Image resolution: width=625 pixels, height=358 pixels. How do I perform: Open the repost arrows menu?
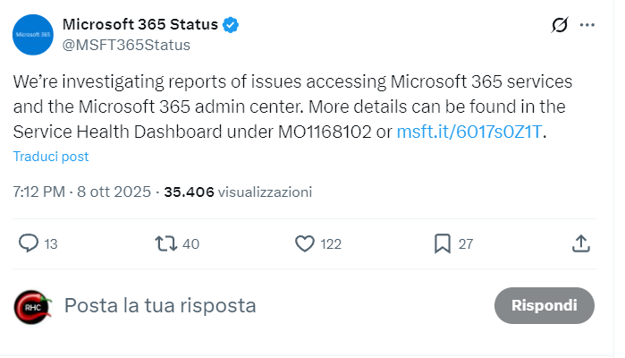(166, 243)
